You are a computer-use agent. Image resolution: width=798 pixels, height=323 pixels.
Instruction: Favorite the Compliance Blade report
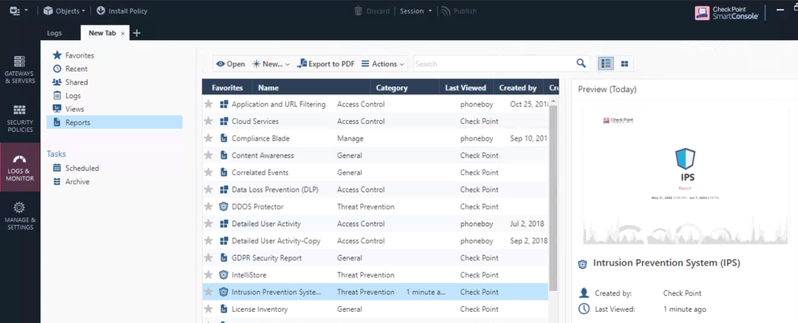click(x=208, y=138)
